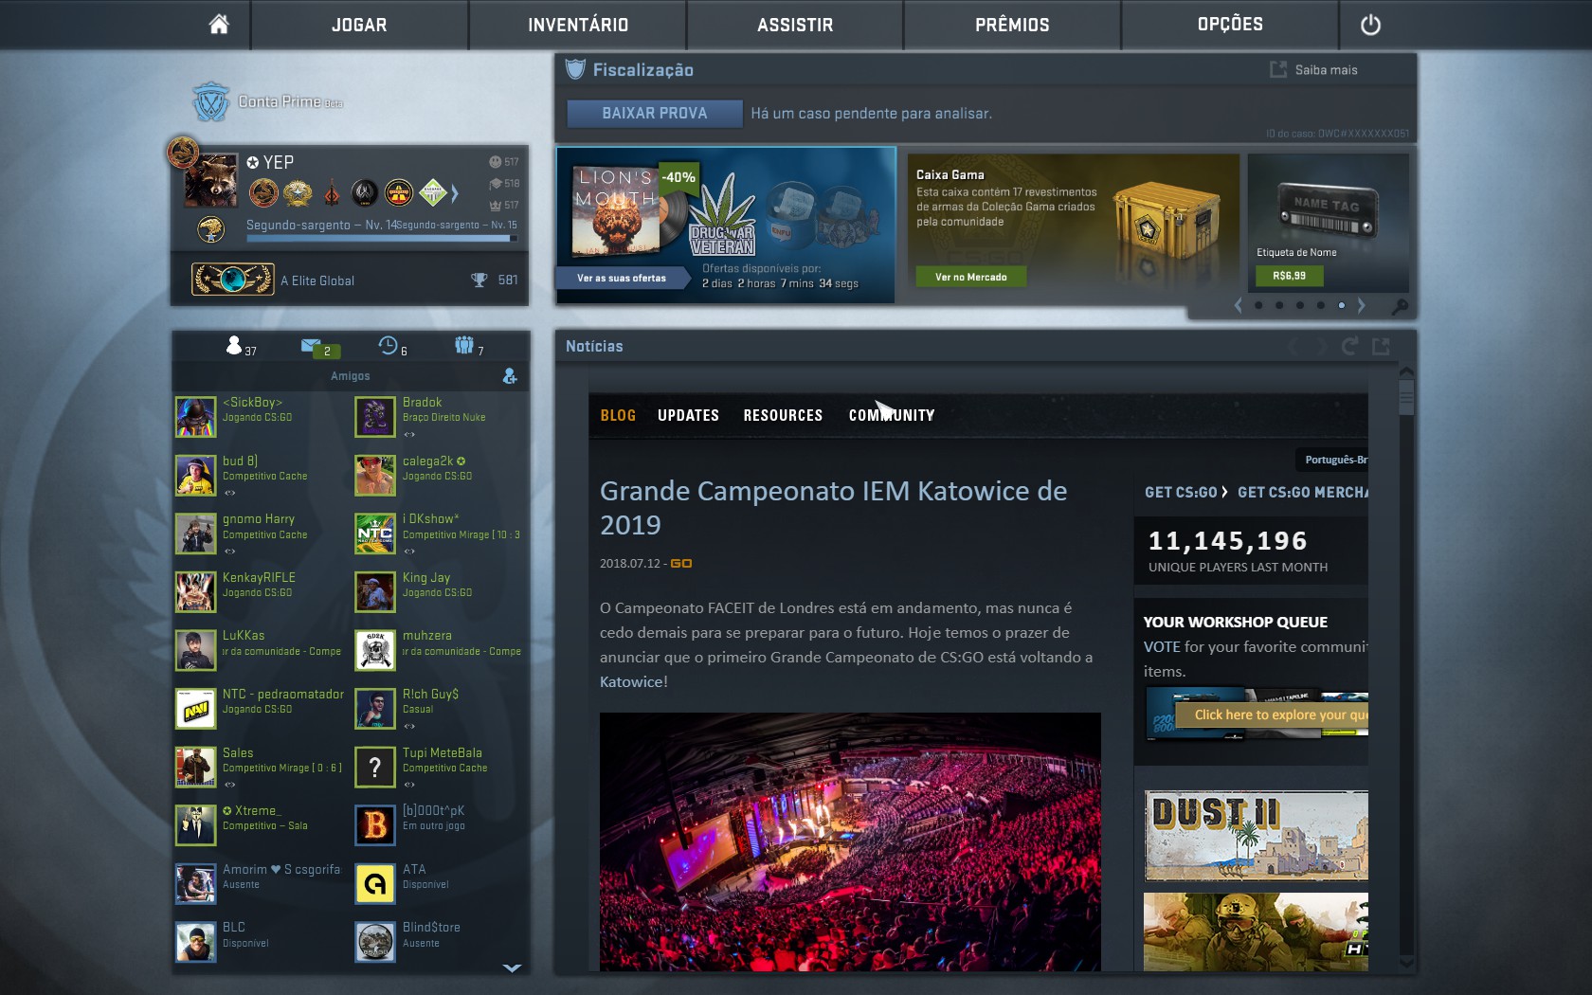This screenshot has height=995, width=1592.
Task: Select the fourth store carousel dot
Action: tap(1321, 305)
